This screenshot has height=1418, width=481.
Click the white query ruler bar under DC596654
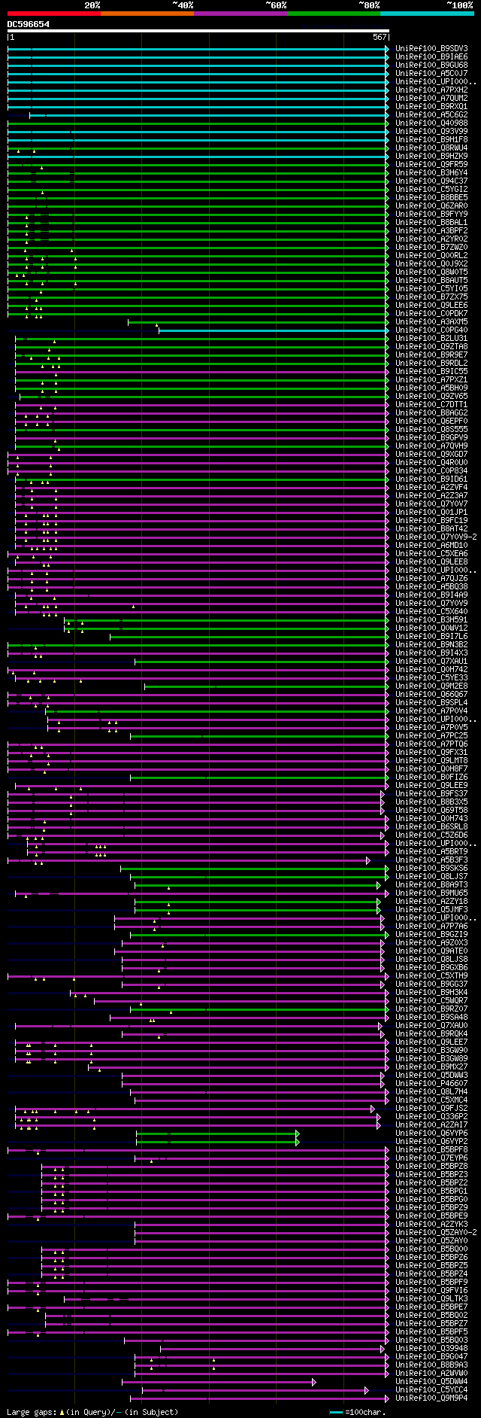(x=198, y=32)
